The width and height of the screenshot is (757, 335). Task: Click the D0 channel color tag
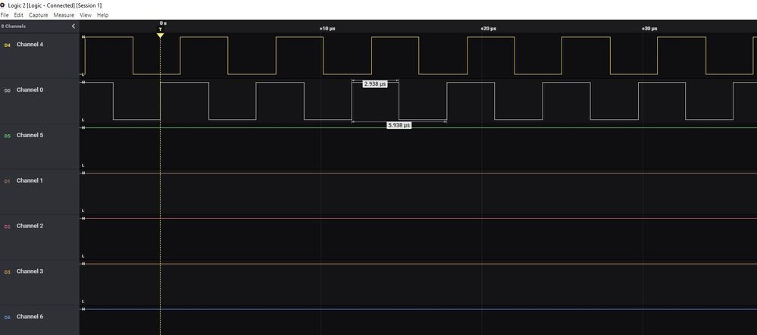(x=7, y=90)
